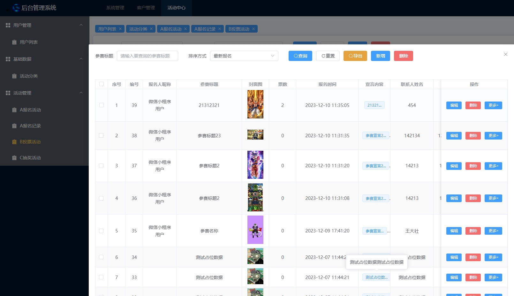Collapse the 用户管理 sidebar section

click(81, 25)
